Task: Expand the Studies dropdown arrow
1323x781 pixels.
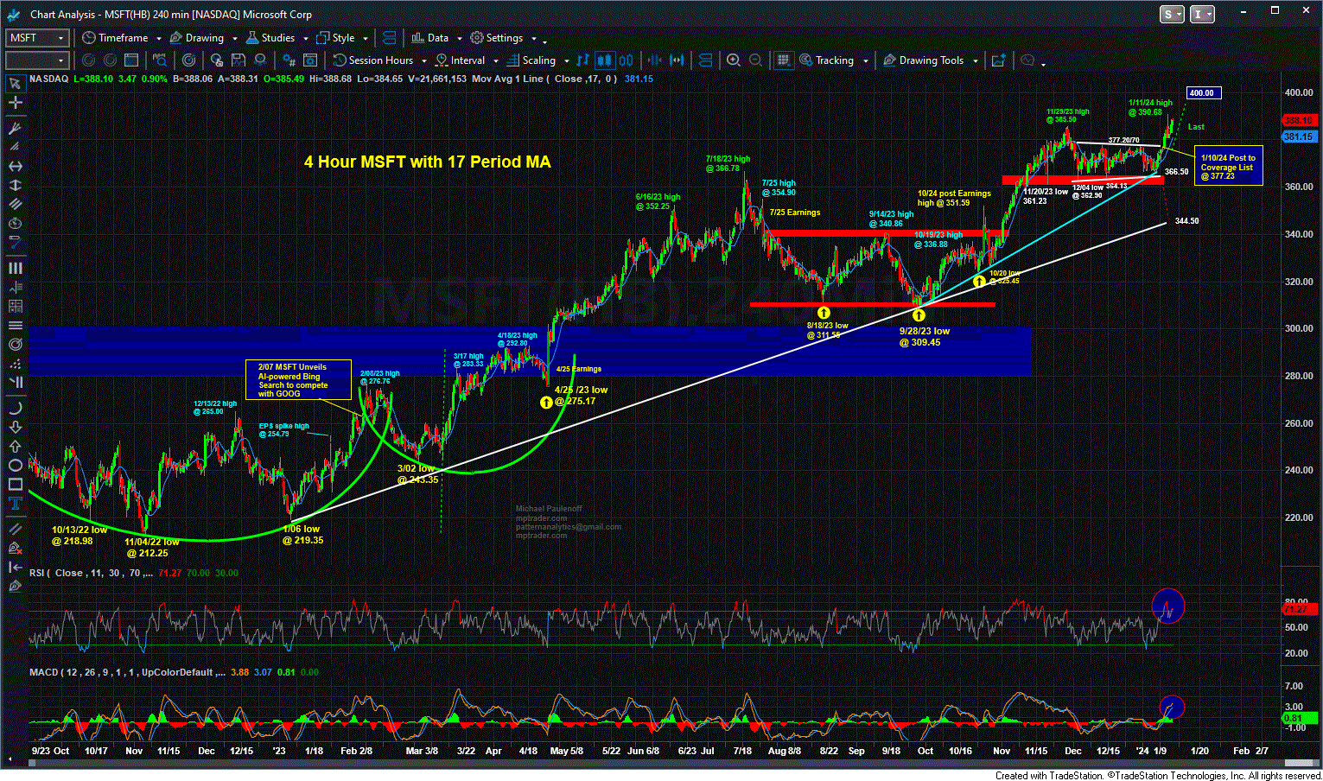Action: coord(305,38)
